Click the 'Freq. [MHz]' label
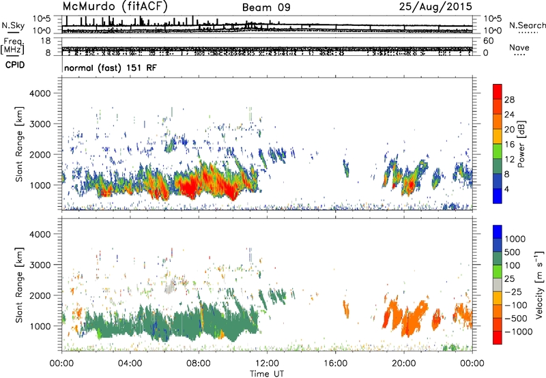The height and width of the screenshot is (378, 546). click(x=12, y=46)
